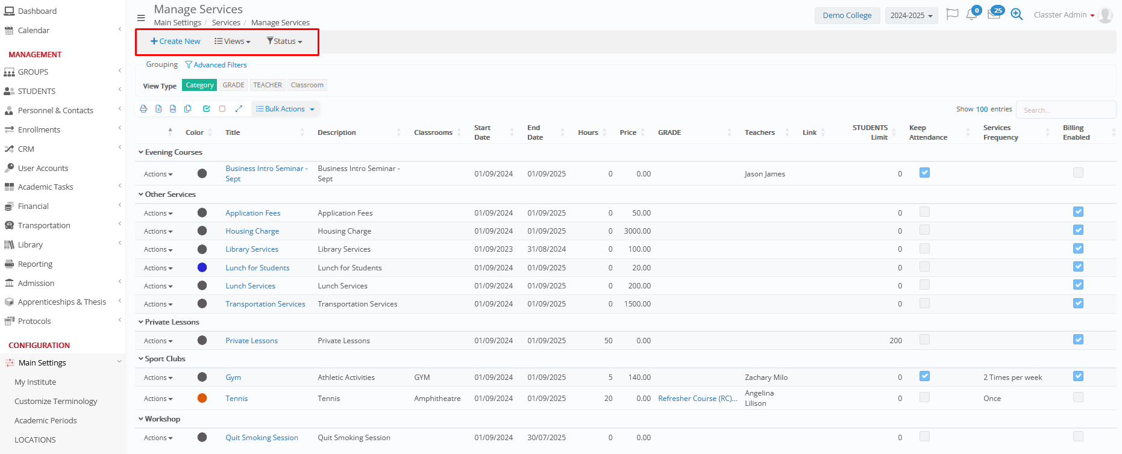The image size is (1122, 454).
Task: Uncheck Keep Attendance for Business Intro Seminar
Action: pos(924,173)
